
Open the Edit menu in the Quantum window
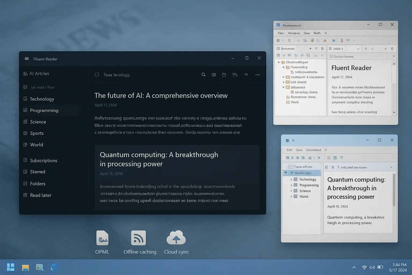pyautogui.click(x=289, y=150)
